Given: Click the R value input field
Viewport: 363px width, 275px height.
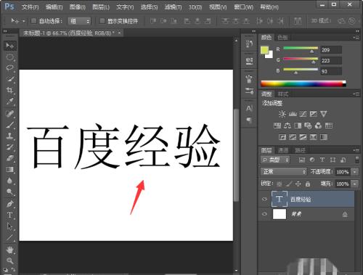Looking at the screenshot, I should [x=331, y=50].
